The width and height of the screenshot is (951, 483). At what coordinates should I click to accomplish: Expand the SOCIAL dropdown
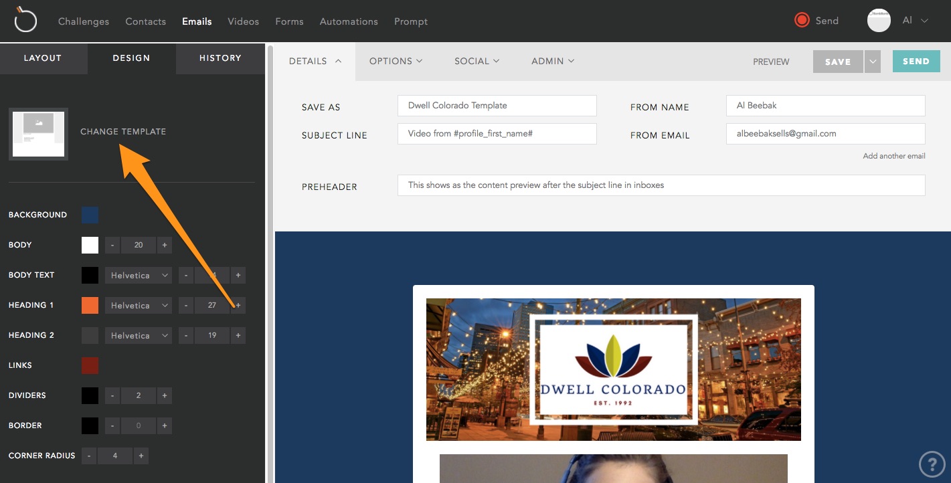pos(477,61)
